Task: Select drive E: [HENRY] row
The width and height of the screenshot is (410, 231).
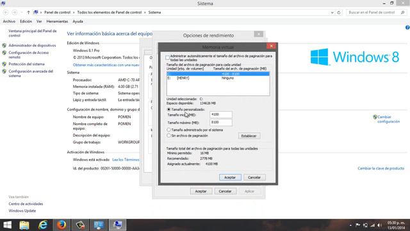Action: tap(218, 78)
